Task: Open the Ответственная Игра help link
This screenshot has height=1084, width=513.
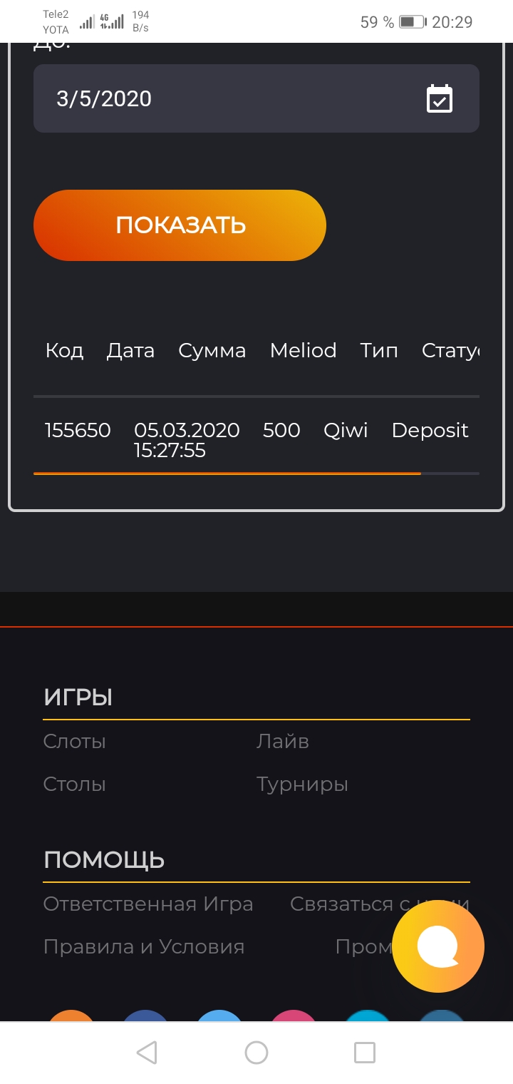Action: point(148,904)
